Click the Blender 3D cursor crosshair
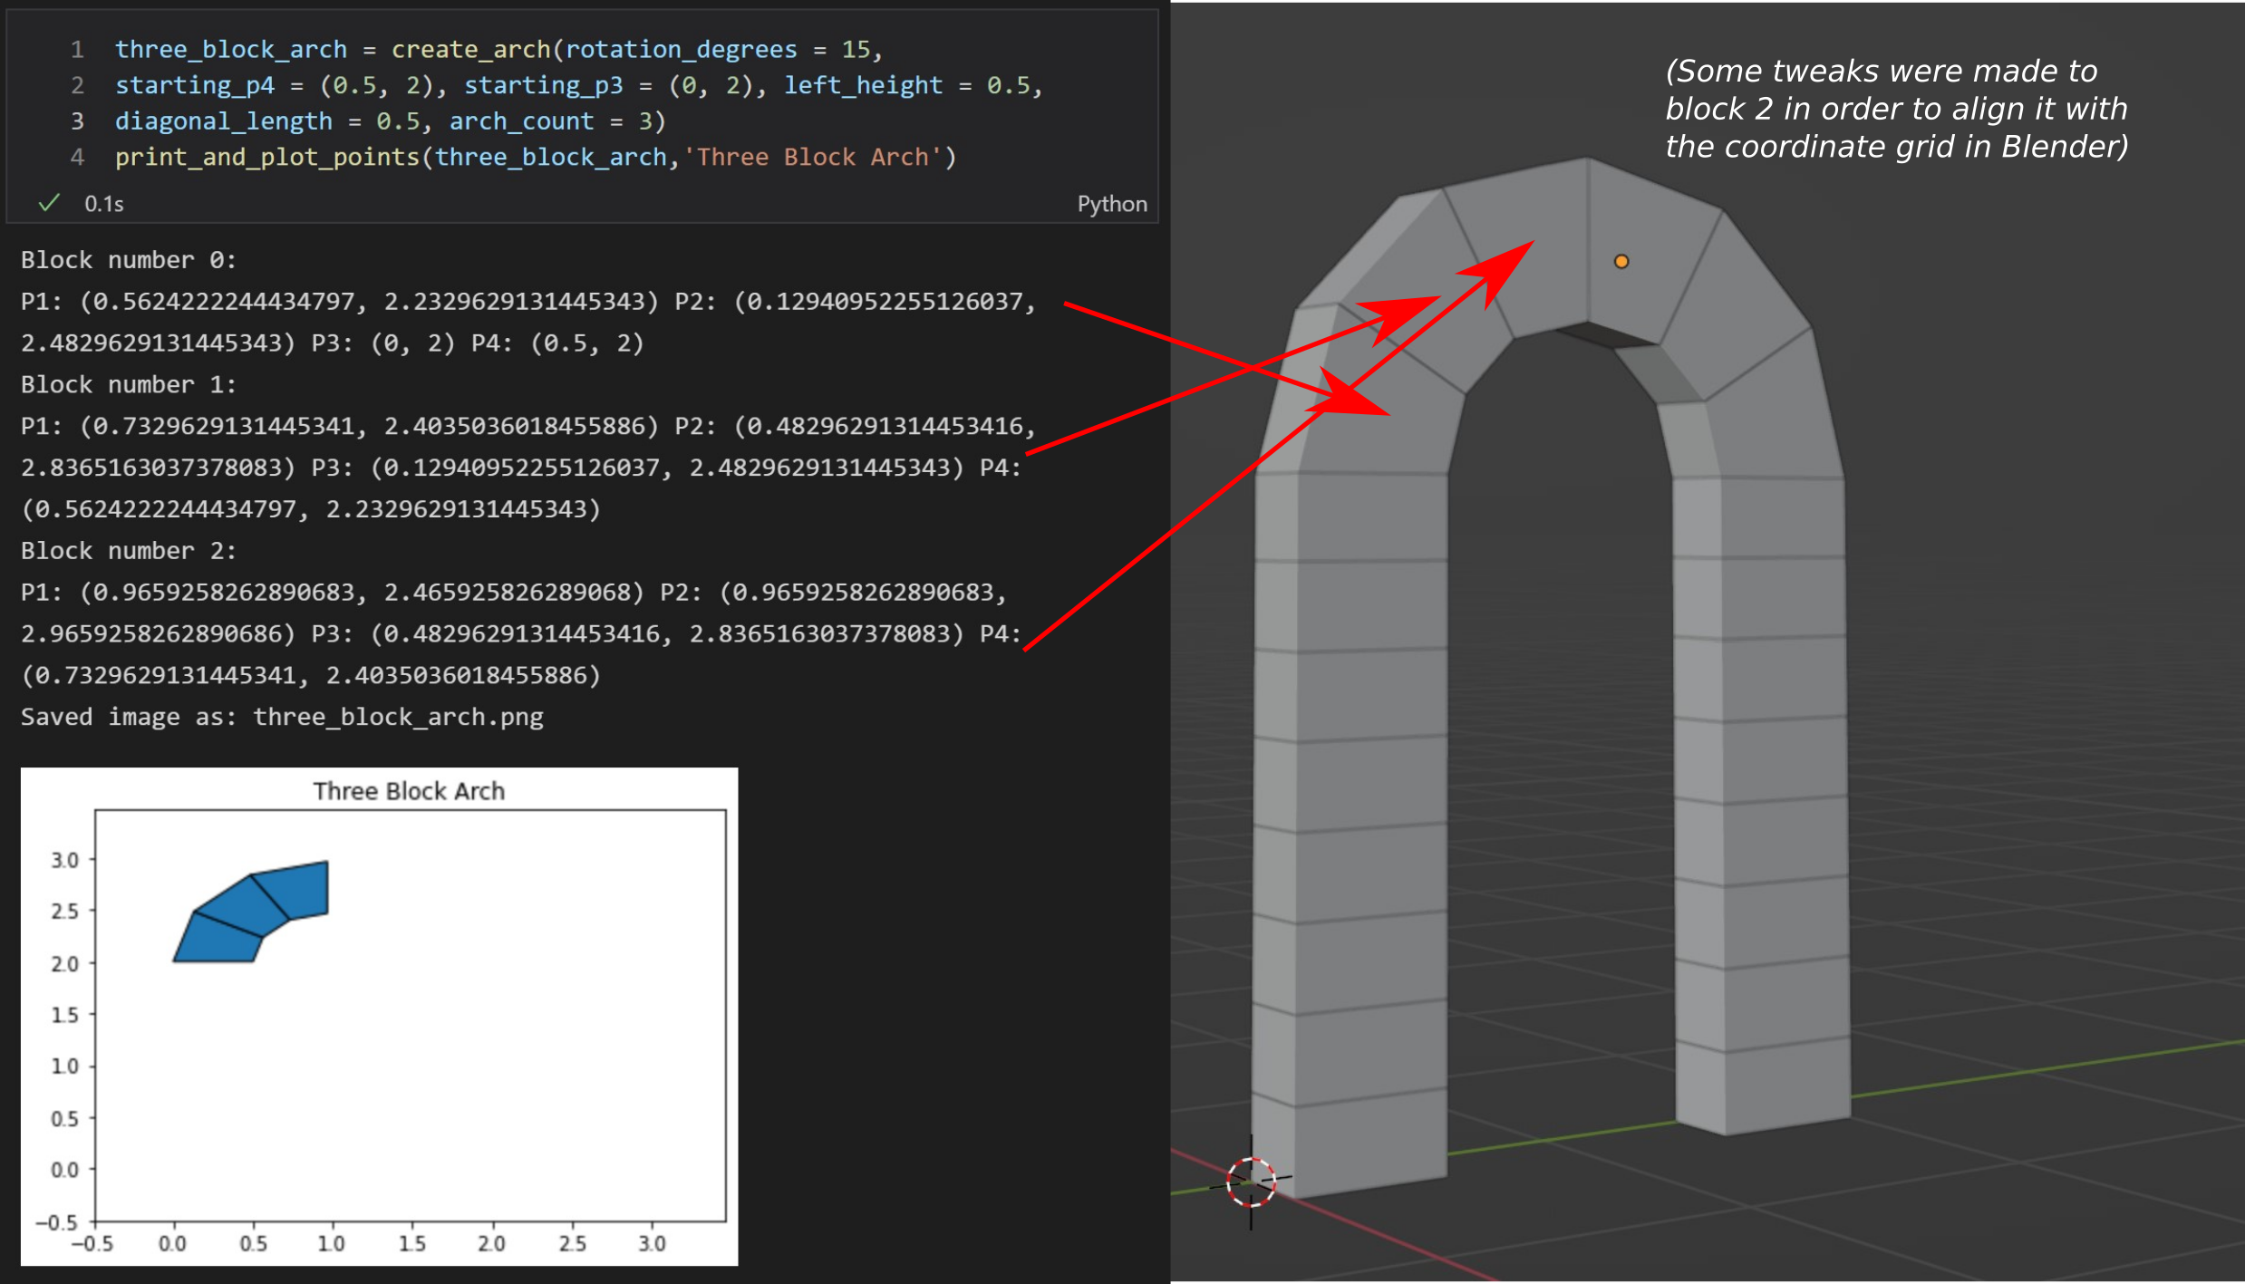Viewport: 2245px width, 1284px height. [x=1251, y=1182]
